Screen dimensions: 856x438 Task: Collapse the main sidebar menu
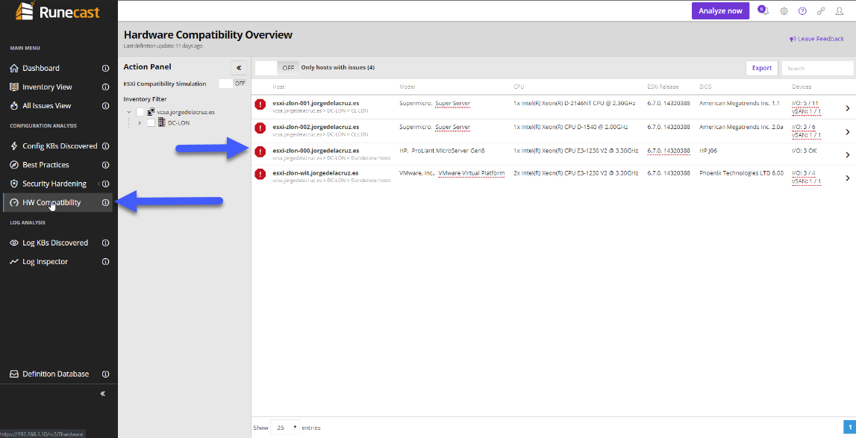[x=103, y=394]
